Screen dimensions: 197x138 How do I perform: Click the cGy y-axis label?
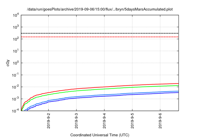8,63
